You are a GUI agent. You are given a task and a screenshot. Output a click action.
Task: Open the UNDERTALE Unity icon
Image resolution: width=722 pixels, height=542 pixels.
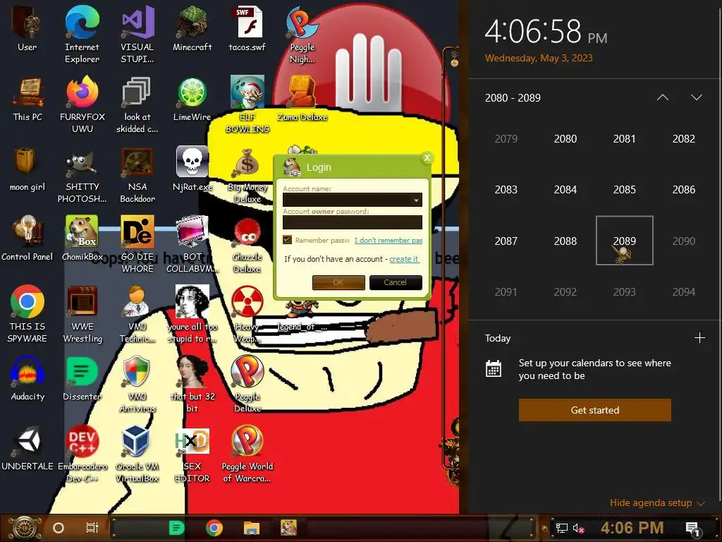[27, 448]
